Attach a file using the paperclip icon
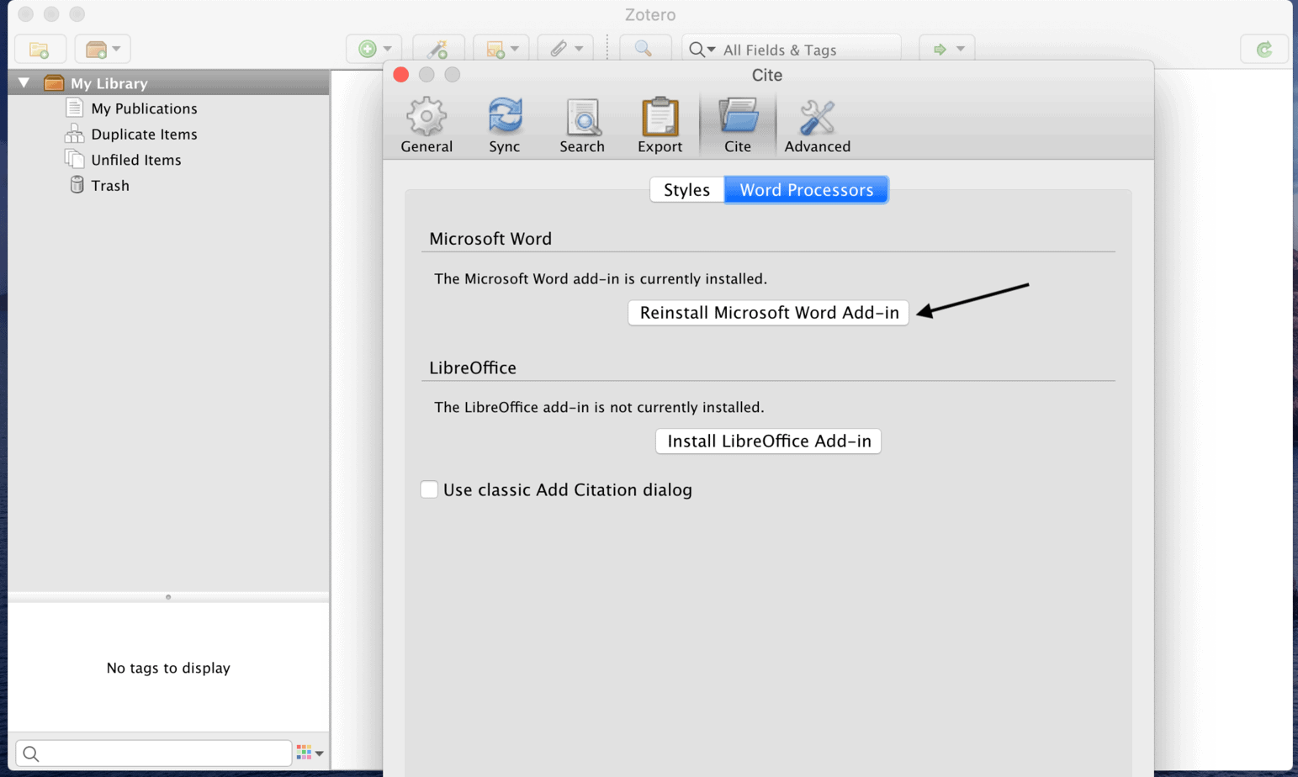This screenshot has width=1298, height=777. [x=559, y=49]
